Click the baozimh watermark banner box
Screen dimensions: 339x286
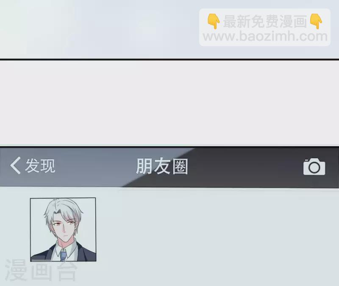point(265,27)
